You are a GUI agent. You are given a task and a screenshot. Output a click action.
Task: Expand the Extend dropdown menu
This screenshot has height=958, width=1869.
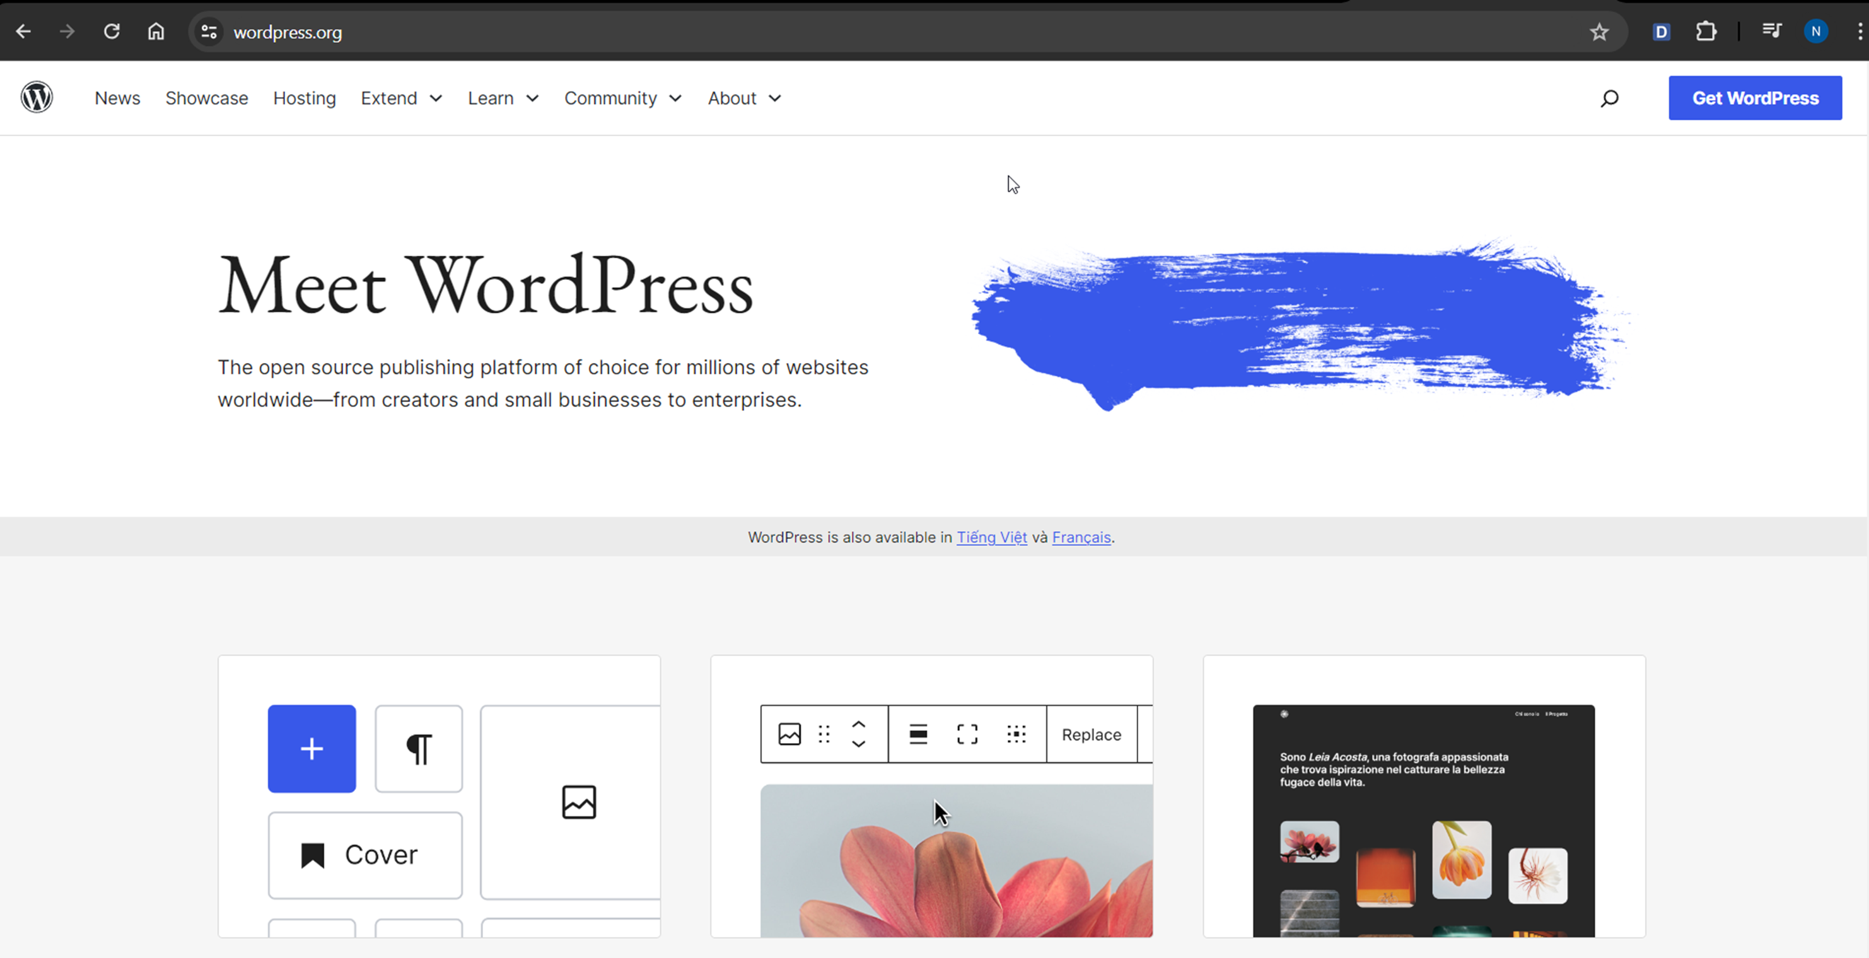(401, 98)
